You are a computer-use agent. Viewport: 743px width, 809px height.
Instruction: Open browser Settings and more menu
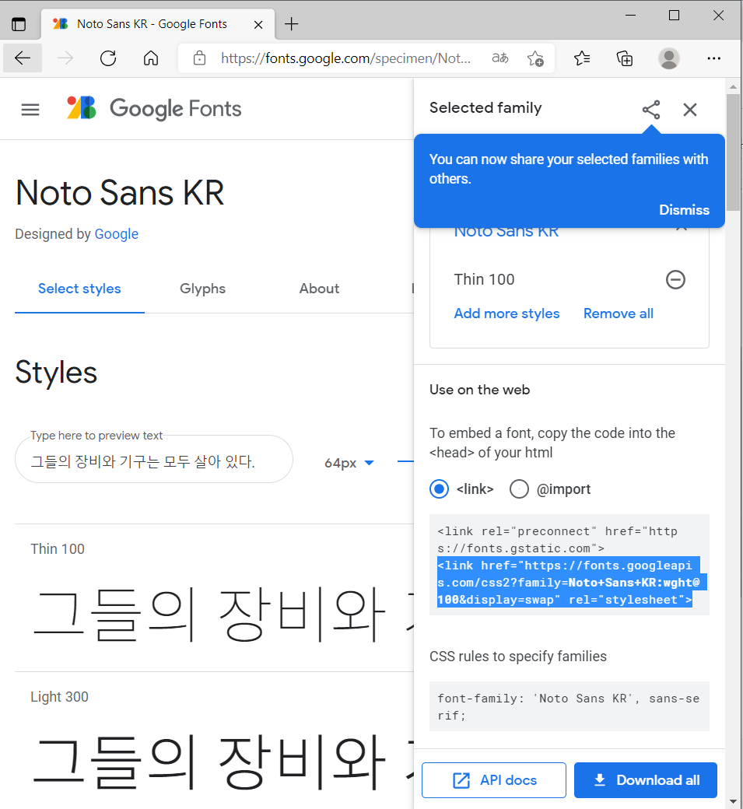point(714,58)
